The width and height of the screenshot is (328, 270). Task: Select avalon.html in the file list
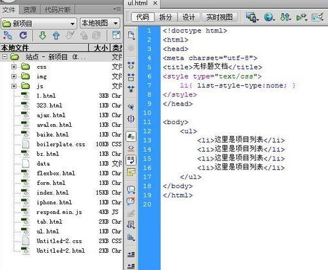click(54, 125)
